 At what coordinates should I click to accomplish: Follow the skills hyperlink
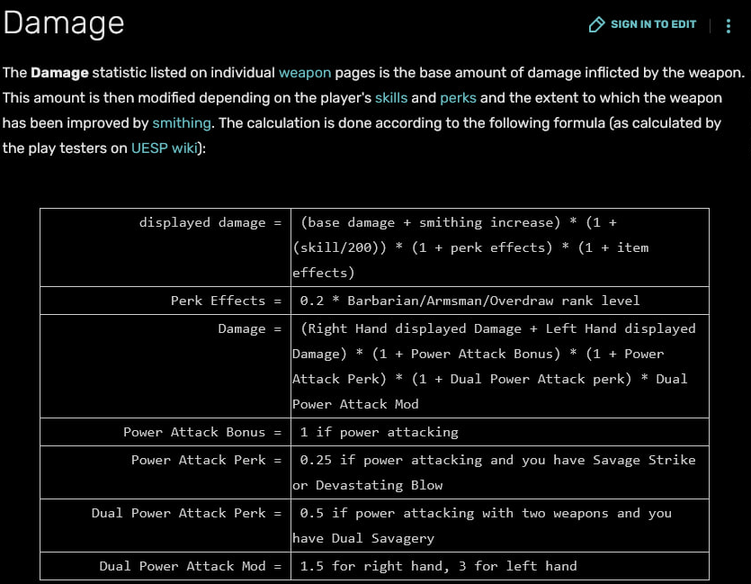[x=391, y=97]
